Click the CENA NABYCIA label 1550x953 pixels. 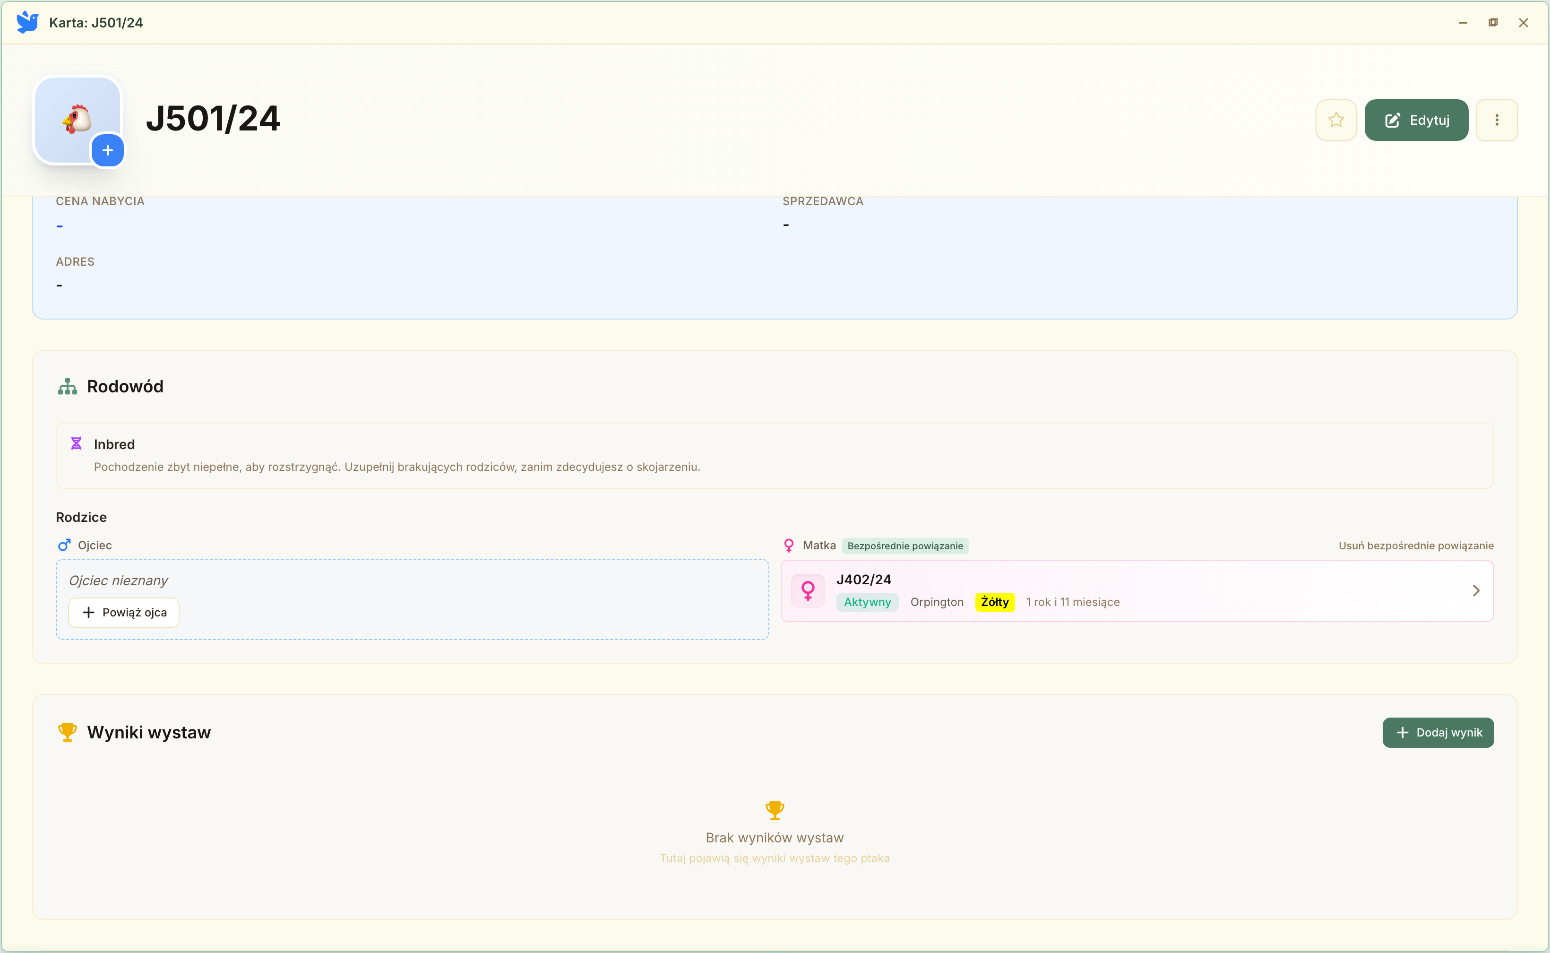click(100, 201)
